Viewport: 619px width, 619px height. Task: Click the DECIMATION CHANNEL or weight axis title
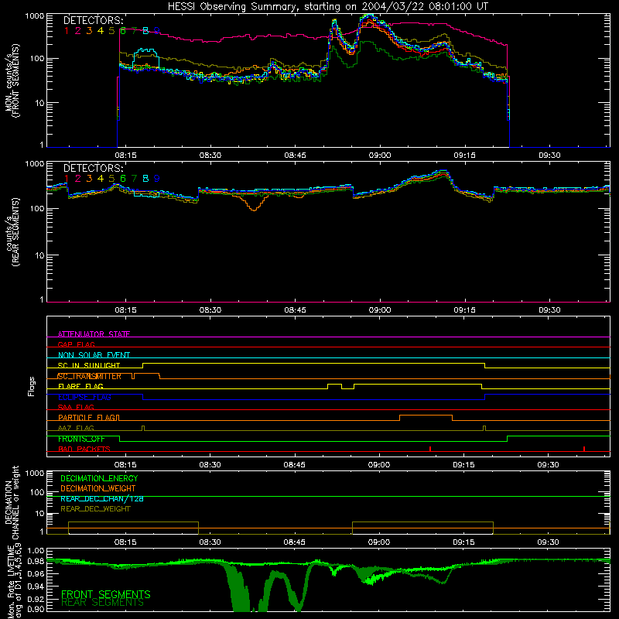[x=12, y=503]
